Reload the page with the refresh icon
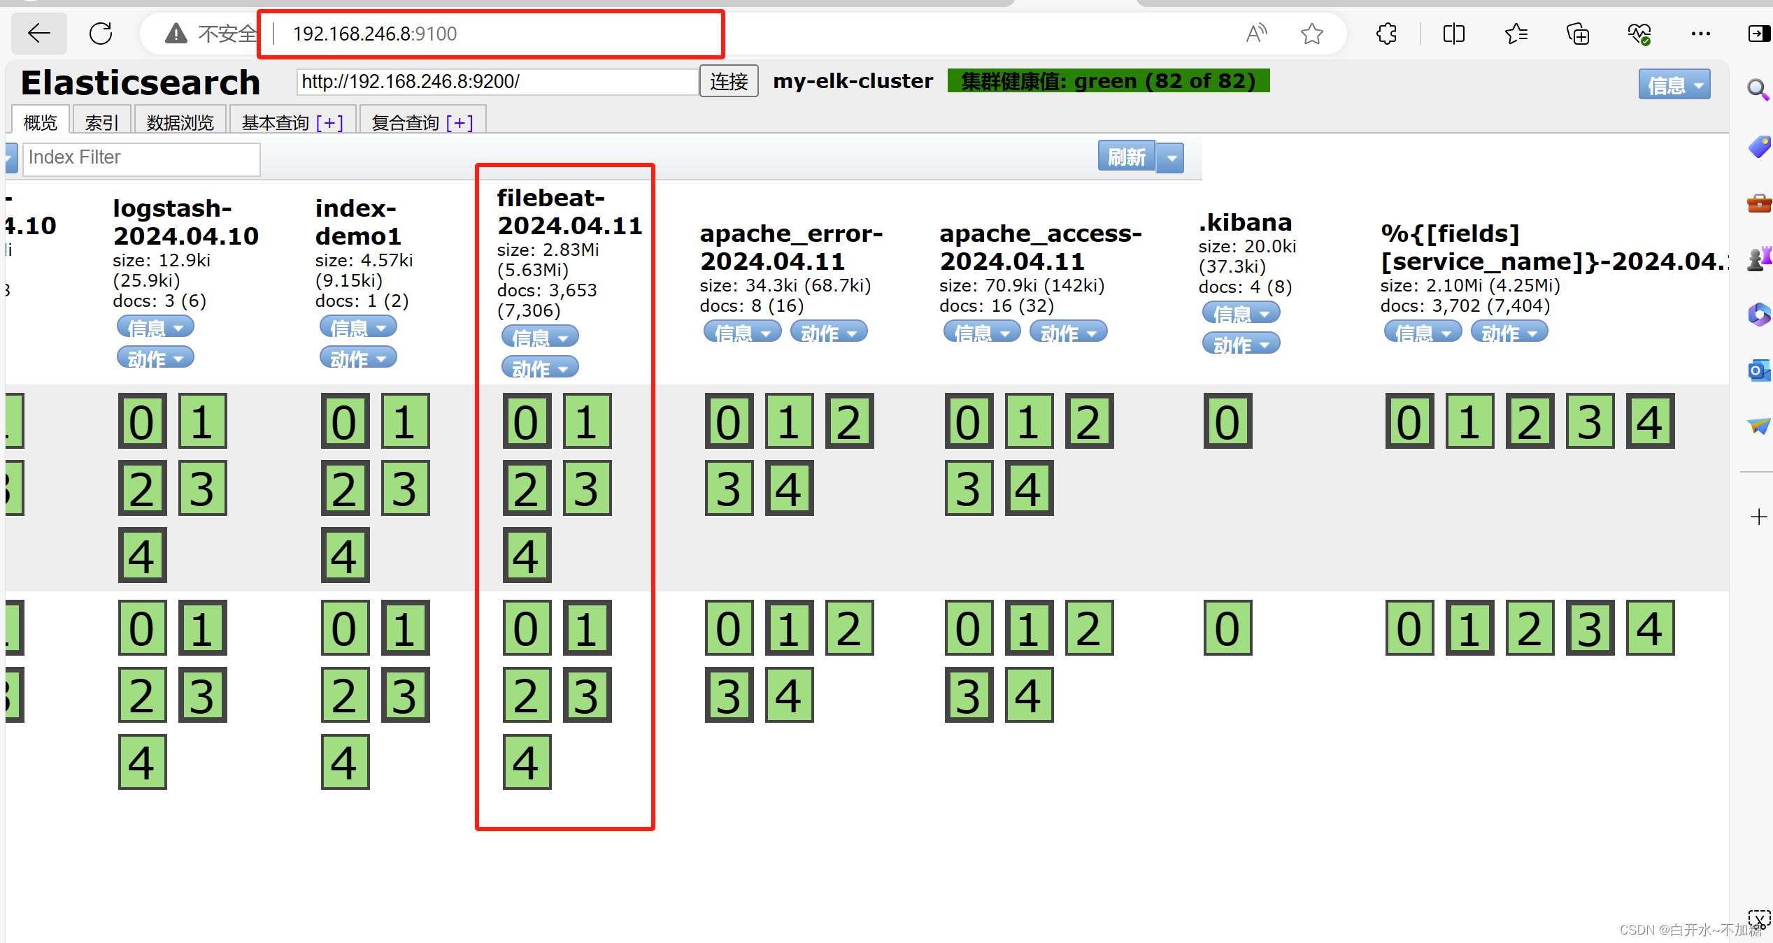Image resolution: width=1773 pixels, height=943 pixels. pos(101,33)
